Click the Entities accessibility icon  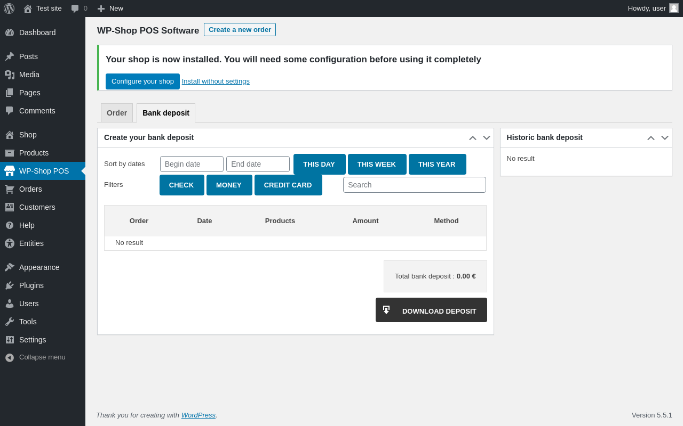tap(10, 243)
